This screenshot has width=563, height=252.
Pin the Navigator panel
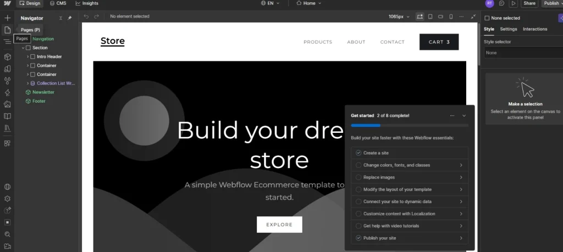tap(70, 18)
